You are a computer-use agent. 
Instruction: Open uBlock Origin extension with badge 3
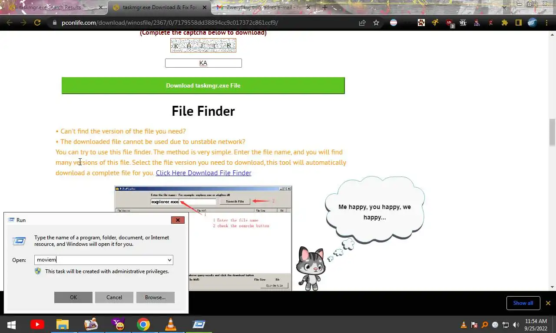pyautogui.click(x=450, y=23)
